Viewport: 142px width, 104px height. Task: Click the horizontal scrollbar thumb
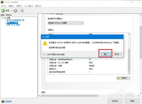(69, 96)
